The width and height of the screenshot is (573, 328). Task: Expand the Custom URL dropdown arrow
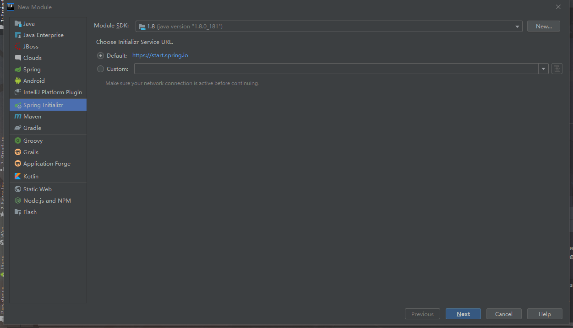click(x=543, y=69)
